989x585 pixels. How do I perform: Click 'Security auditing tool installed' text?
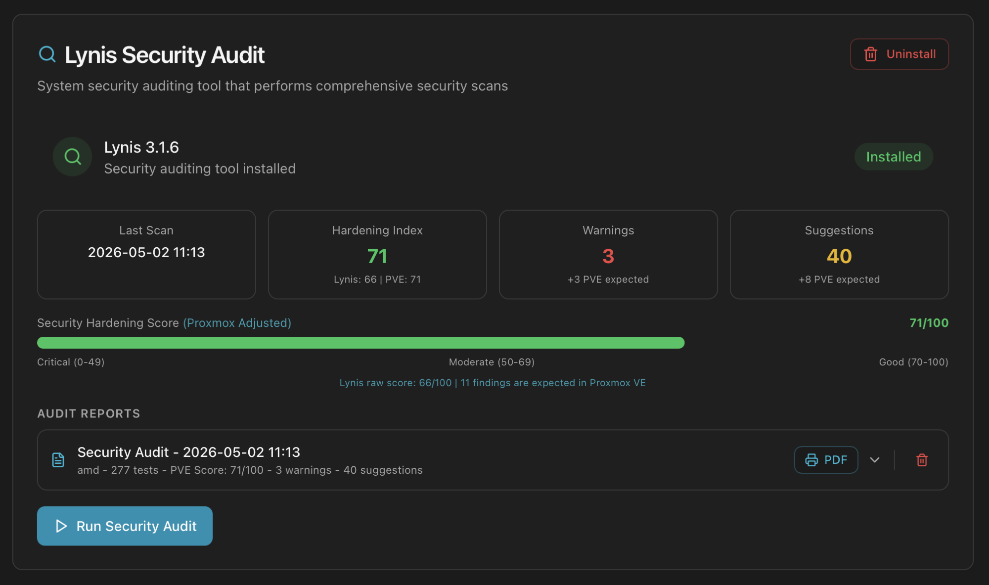(x=200, y=169)
